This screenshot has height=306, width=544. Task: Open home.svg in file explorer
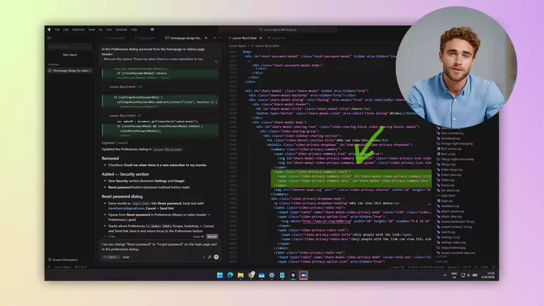(448, 185)
